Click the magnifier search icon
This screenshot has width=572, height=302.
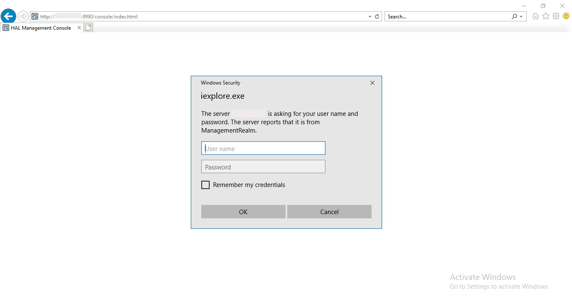coord(515,17)
